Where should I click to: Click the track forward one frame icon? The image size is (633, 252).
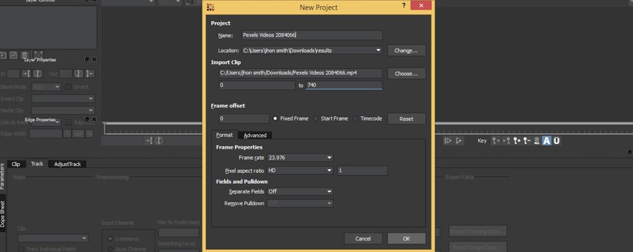448,140
